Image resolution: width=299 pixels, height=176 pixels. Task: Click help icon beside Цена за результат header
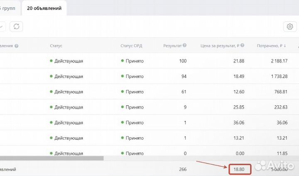[x=242, y=45]
